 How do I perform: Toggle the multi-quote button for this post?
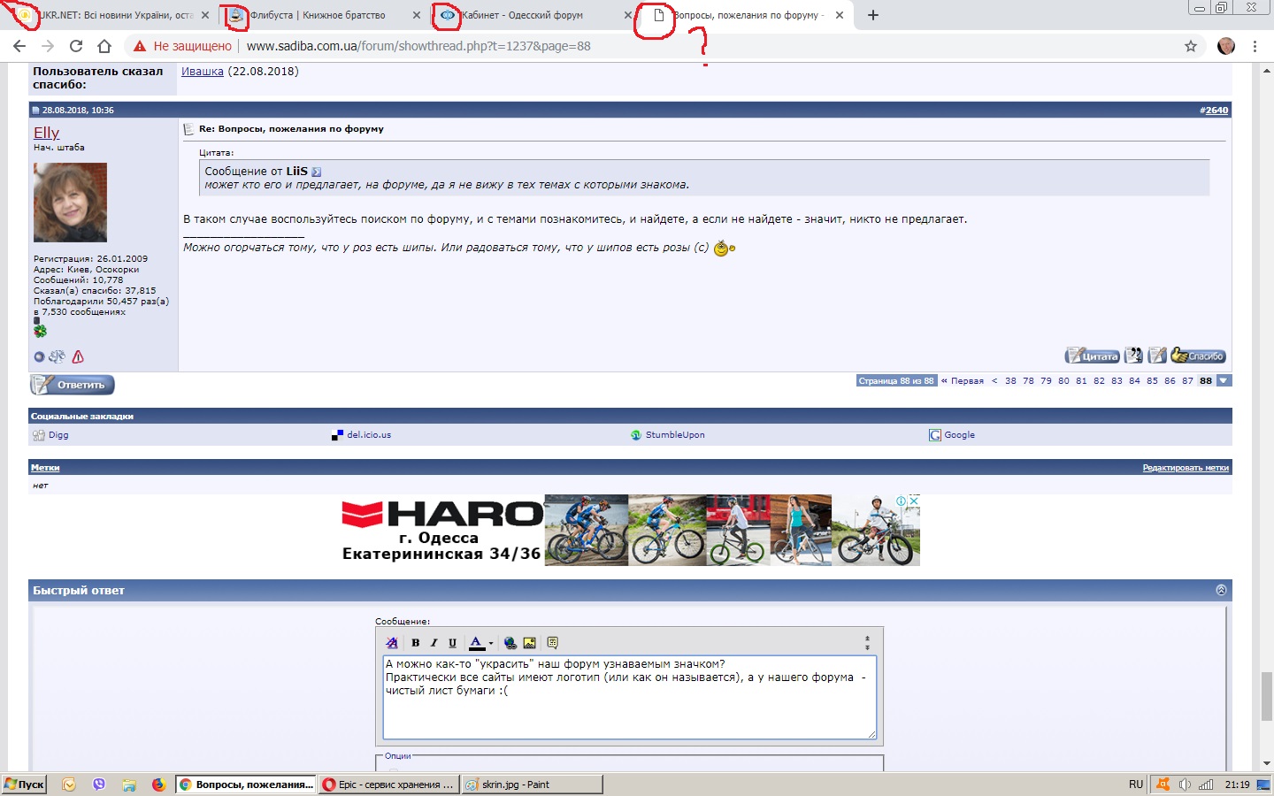point(1133,356)
